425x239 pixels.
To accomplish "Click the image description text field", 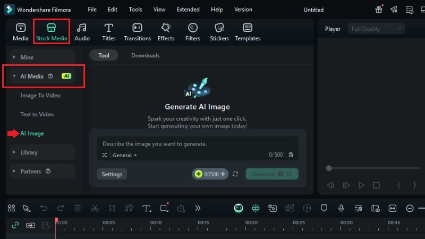I will tap(198, 144).
